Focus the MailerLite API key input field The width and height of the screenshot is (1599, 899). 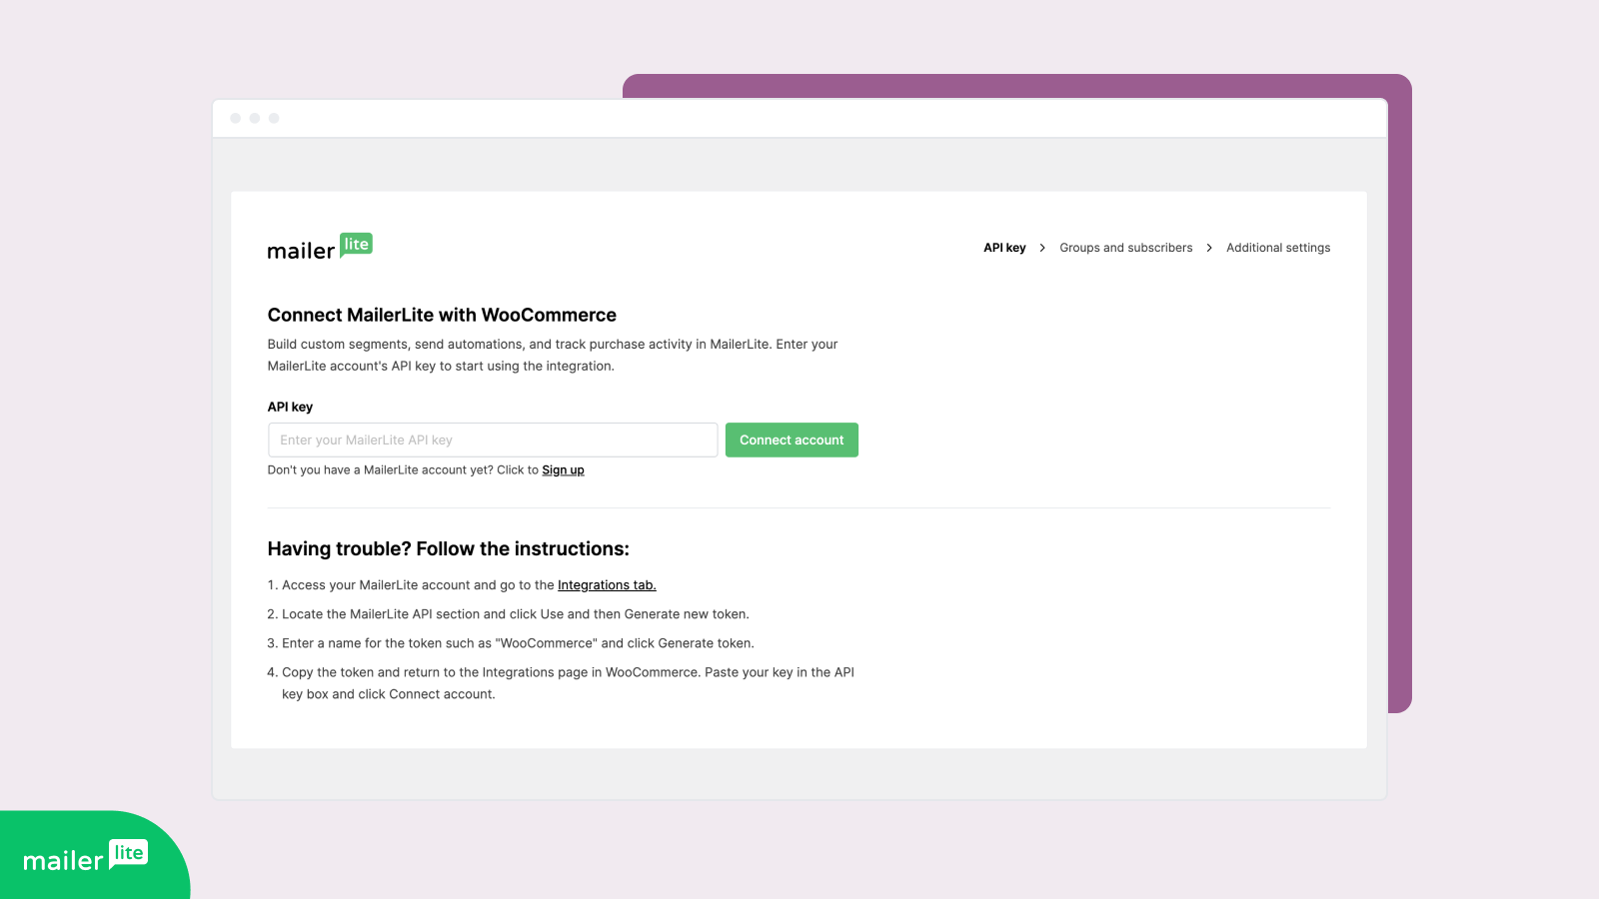pos(493,440)
